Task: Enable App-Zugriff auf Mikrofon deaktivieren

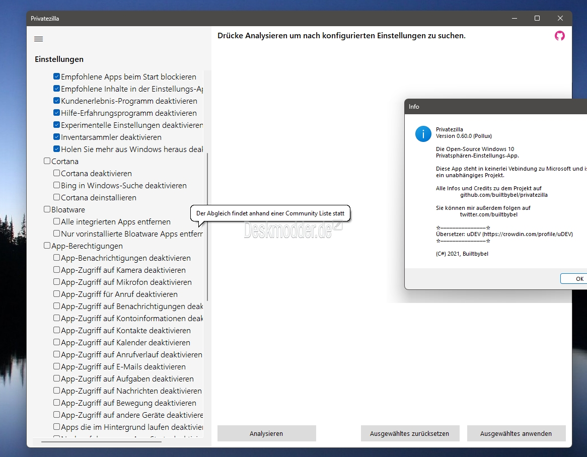Action: point(56,282)
